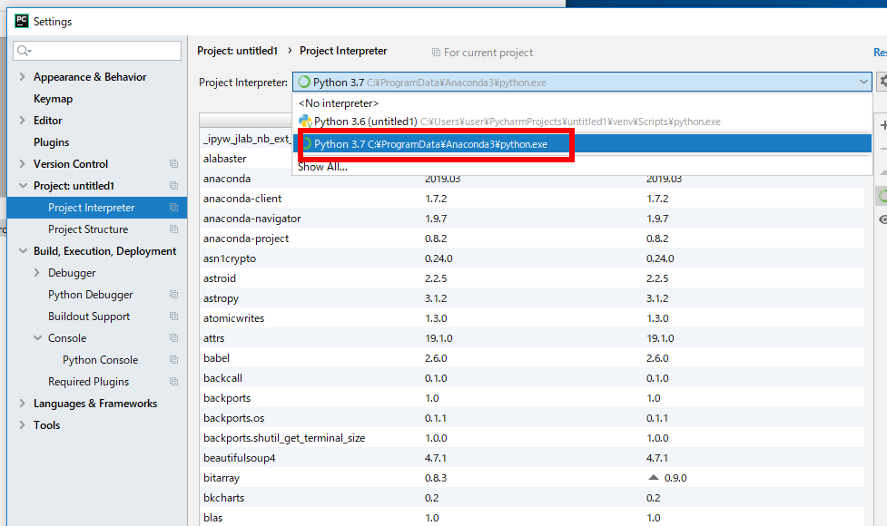Select Show All... in interpreter list
The height and width of the screenshot is (526, 887).
pyautogui.click(x=582, y=167)
